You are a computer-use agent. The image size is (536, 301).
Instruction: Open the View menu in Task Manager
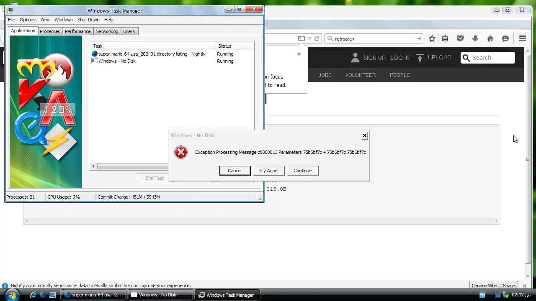45,20
